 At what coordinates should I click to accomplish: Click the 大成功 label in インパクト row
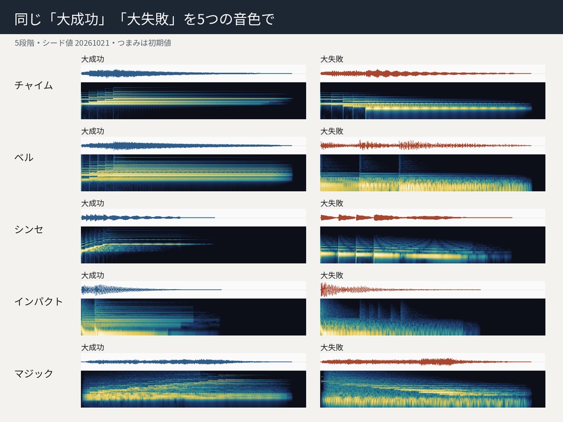coord(92,276)
